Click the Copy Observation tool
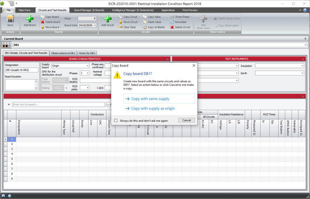310x199 pixels. click(x=226, y=26)
